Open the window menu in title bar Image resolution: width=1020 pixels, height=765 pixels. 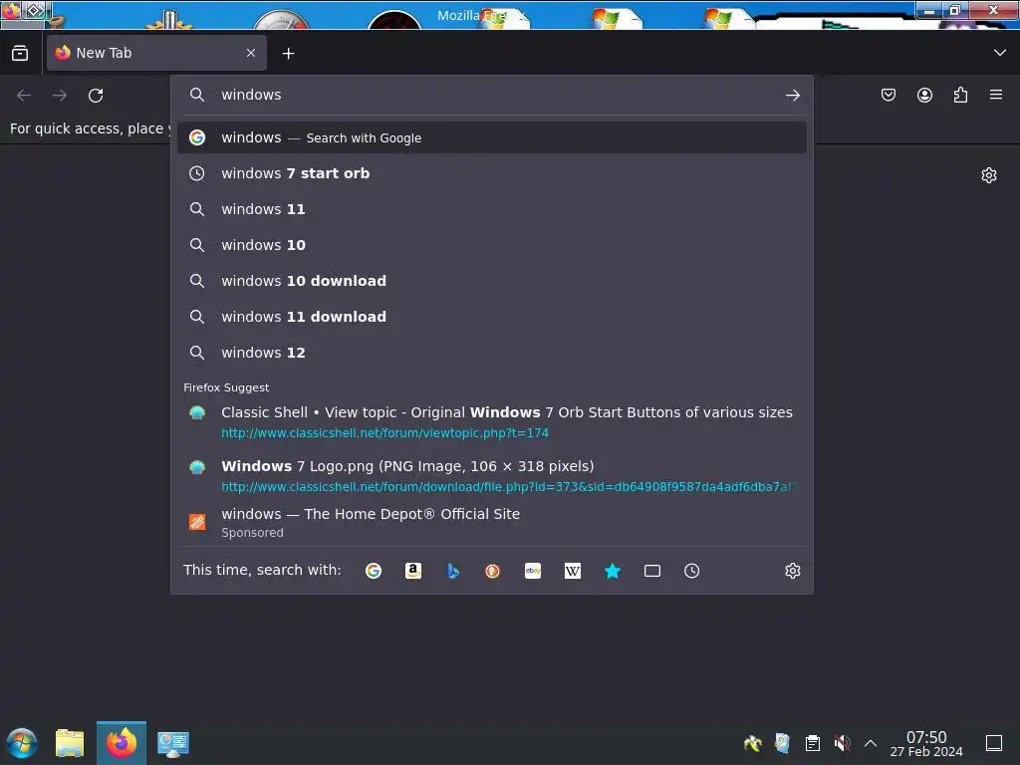click(11, 11)
